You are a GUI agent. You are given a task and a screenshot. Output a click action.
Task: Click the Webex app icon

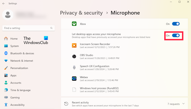[74, 78]
